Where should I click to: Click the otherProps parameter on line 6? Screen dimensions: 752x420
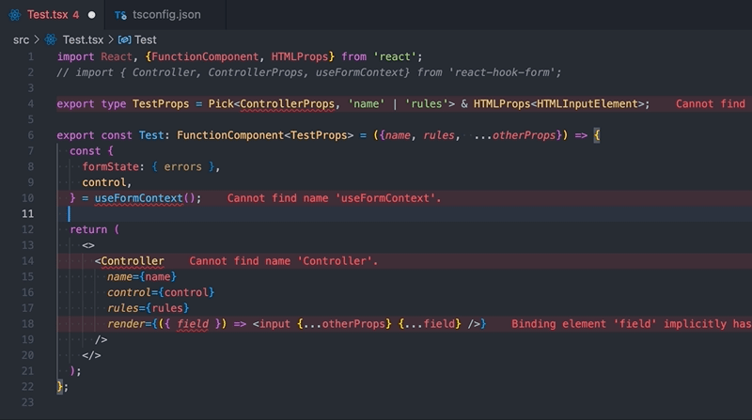pos(524,135)
